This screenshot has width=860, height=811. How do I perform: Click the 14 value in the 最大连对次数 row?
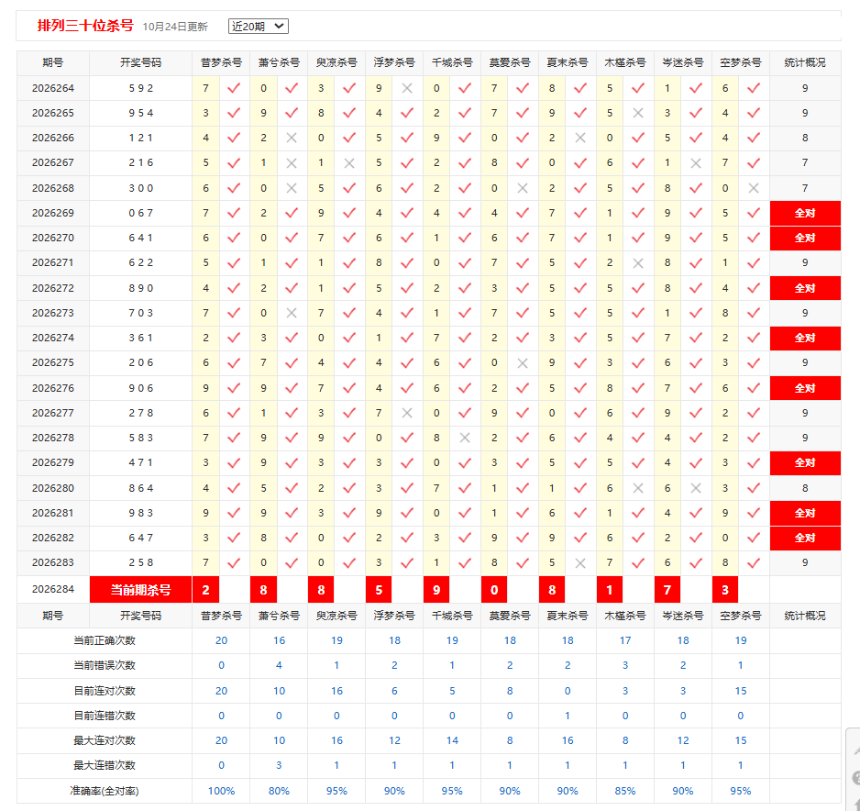pyautogui.click(x=452, y=740)
